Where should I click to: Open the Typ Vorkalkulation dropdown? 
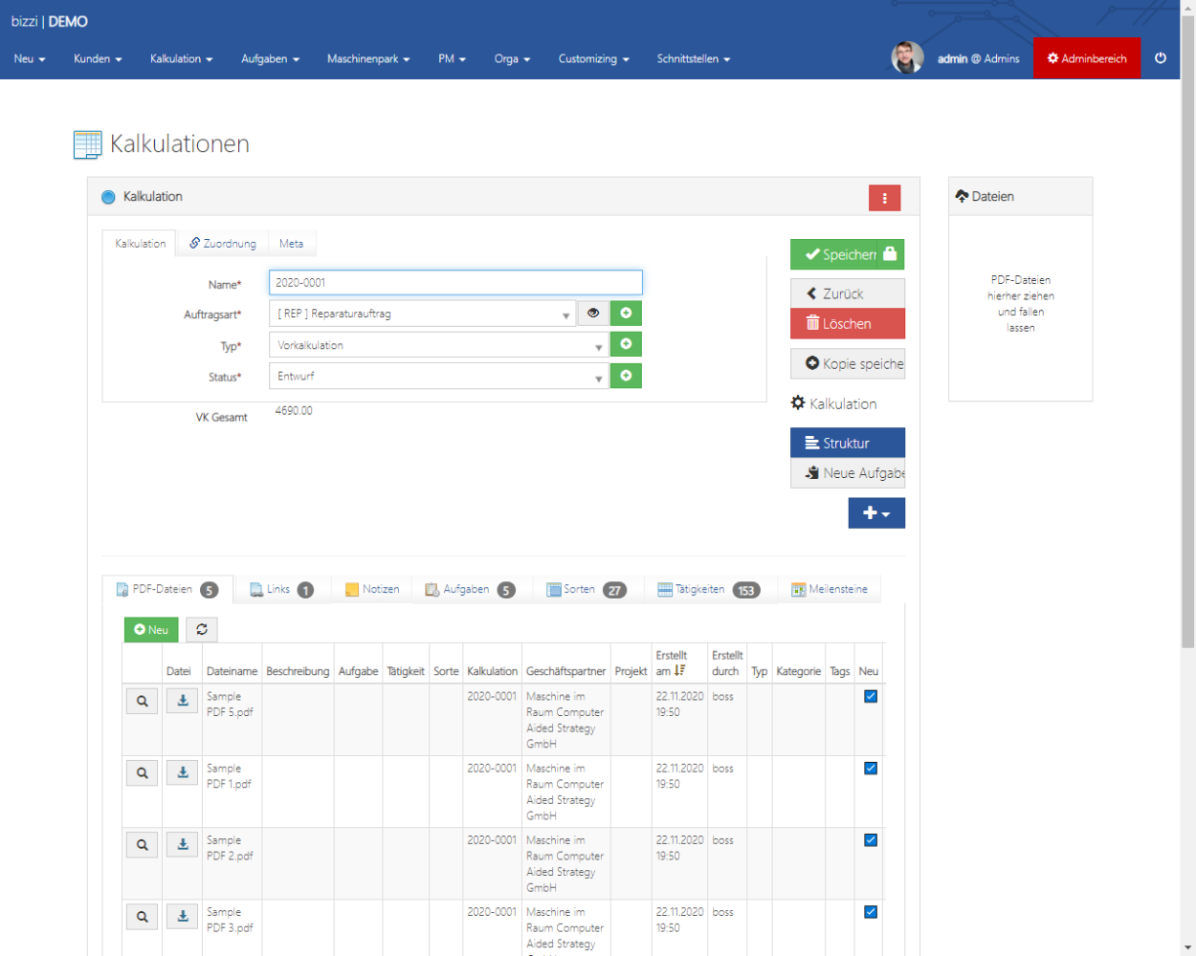click(438, 345)
